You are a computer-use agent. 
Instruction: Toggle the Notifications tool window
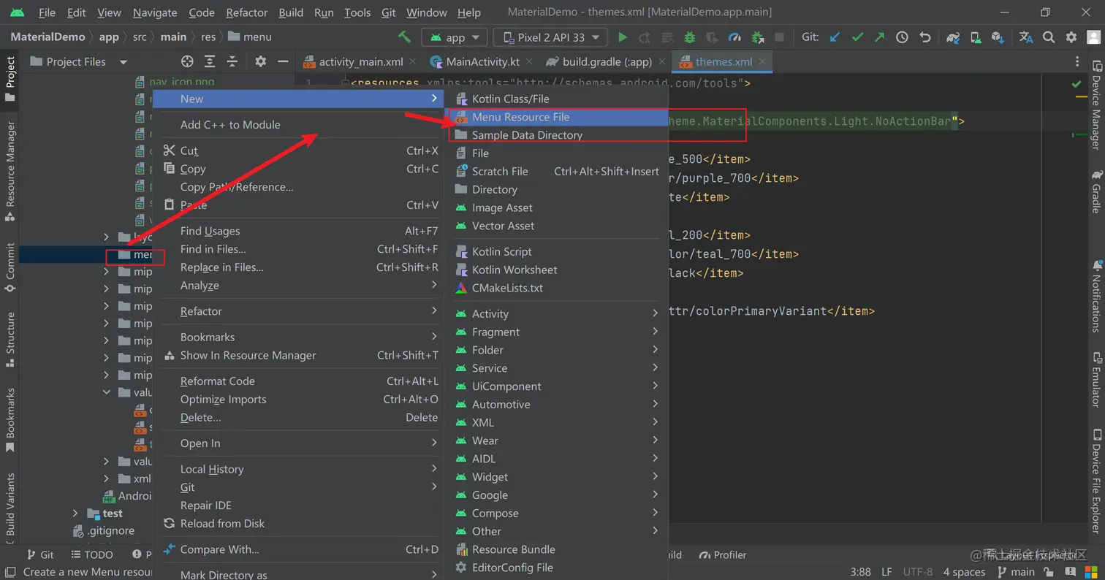coord(1096,295)
